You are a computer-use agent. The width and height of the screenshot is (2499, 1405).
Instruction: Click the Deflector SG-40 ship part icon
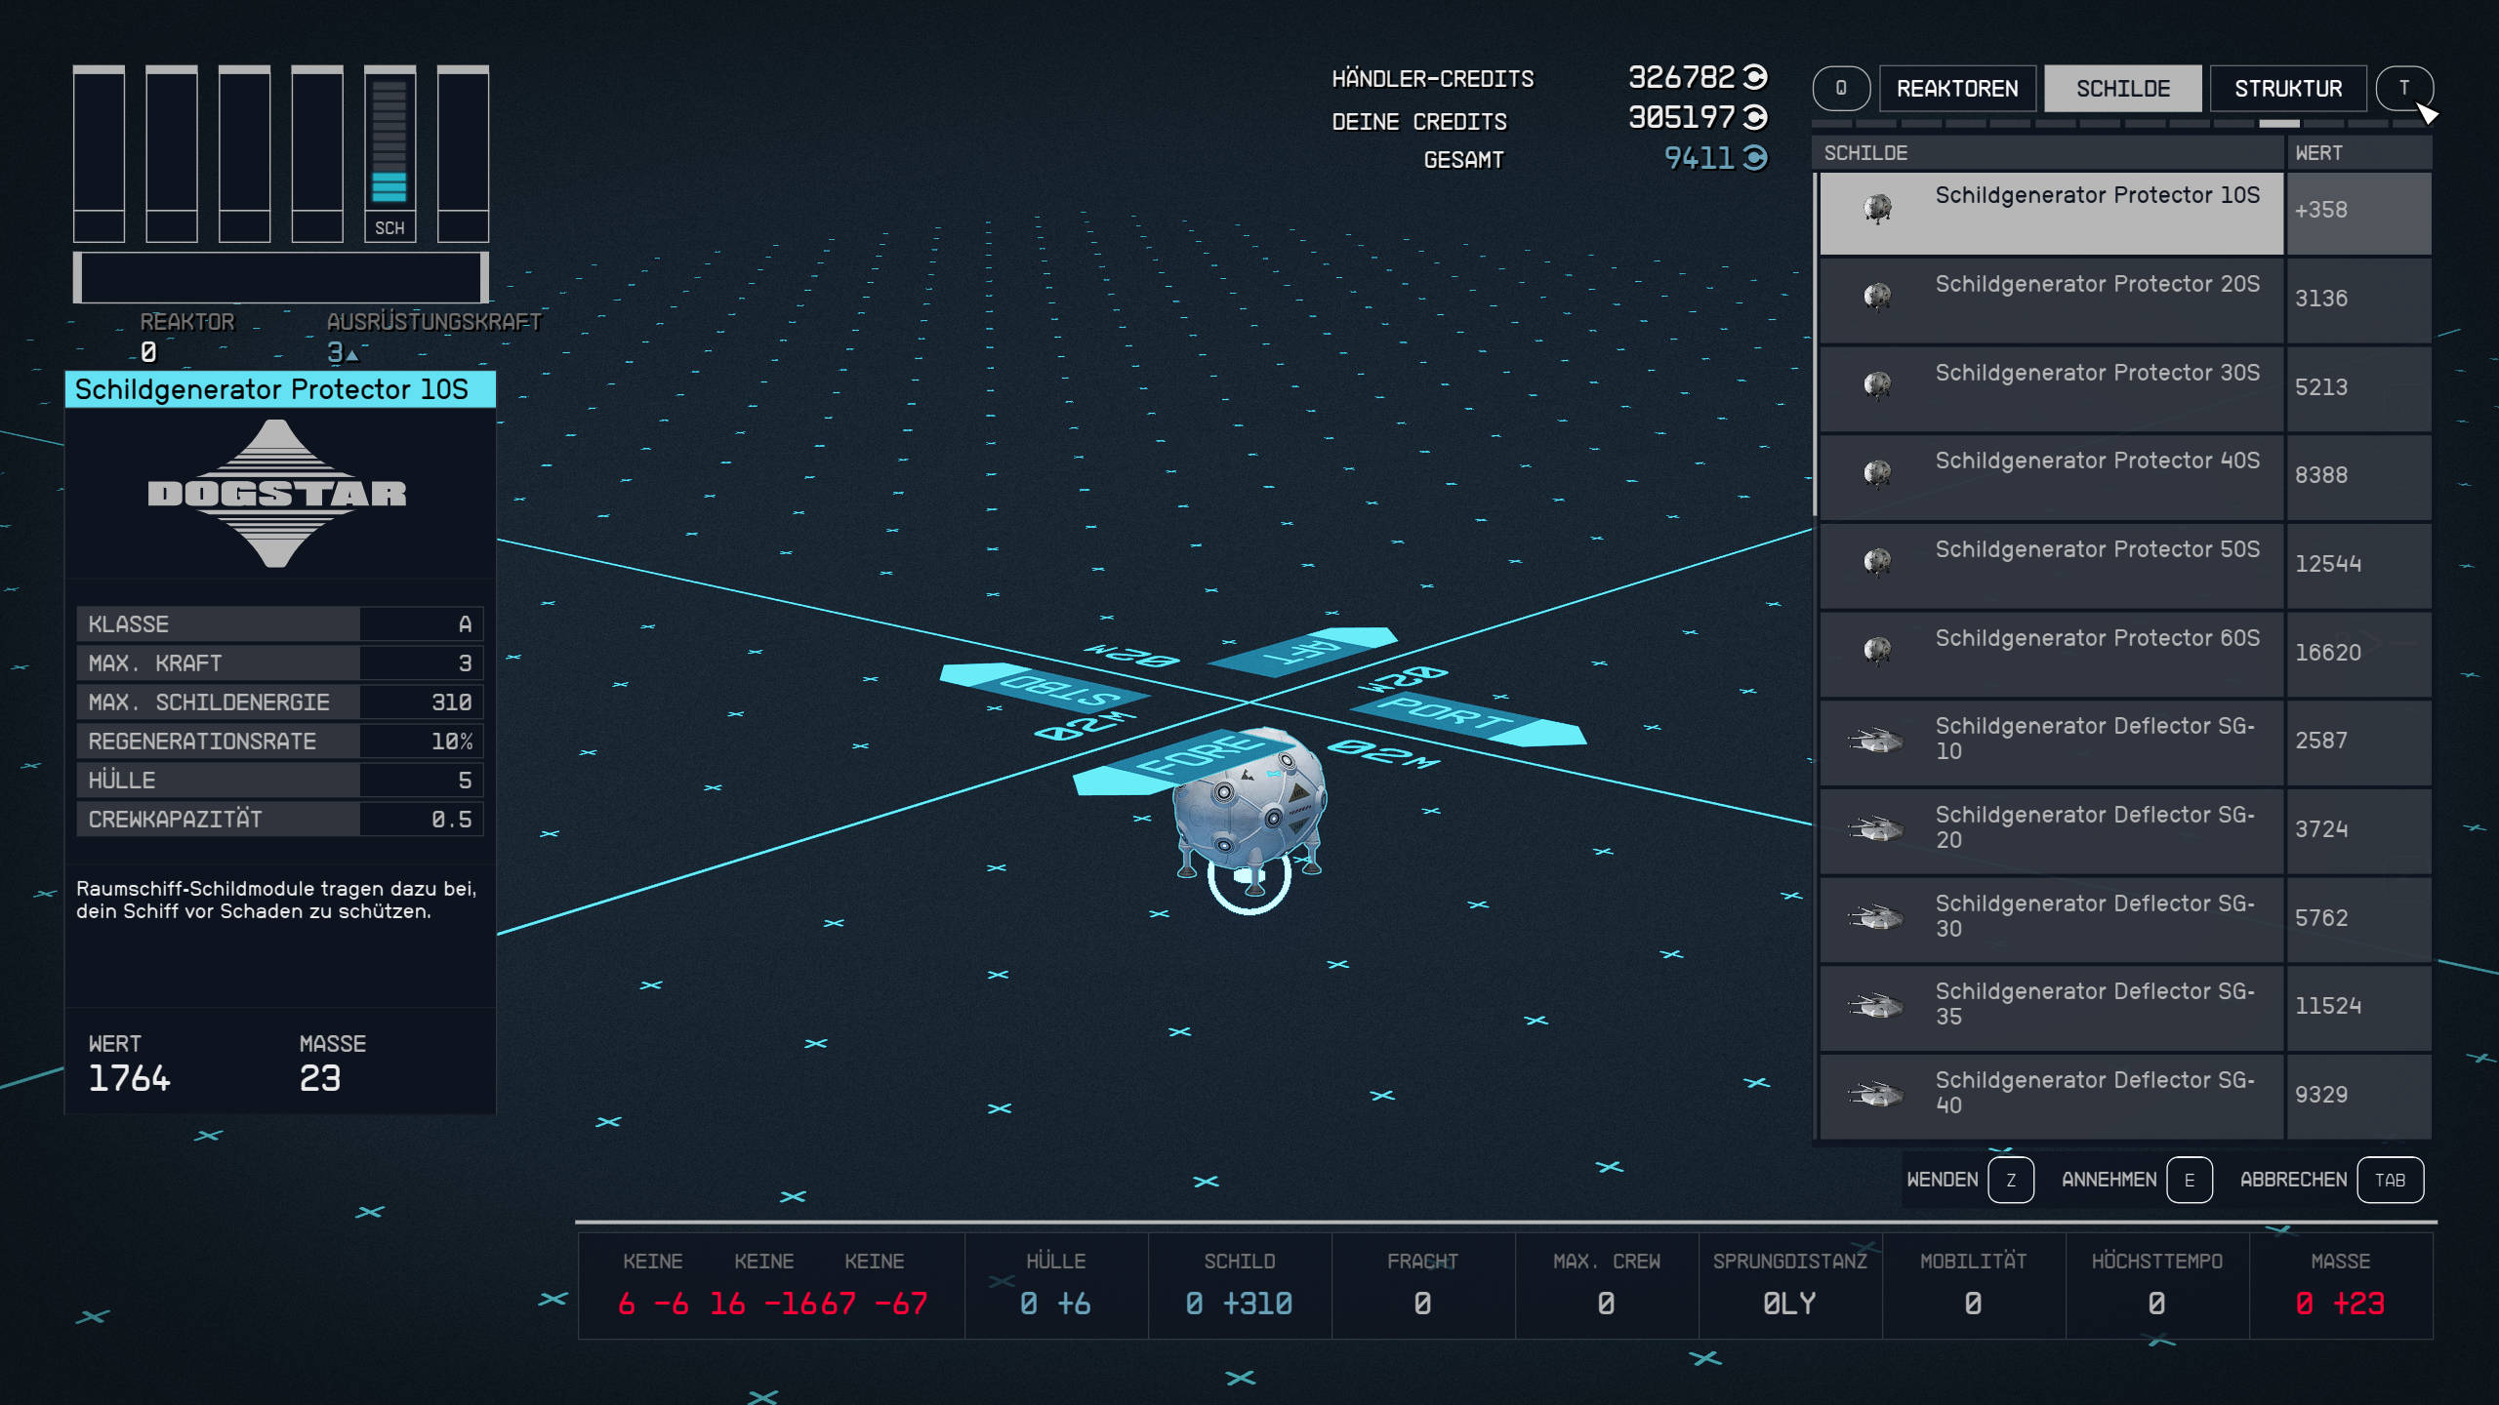tap(1874, 1094)
